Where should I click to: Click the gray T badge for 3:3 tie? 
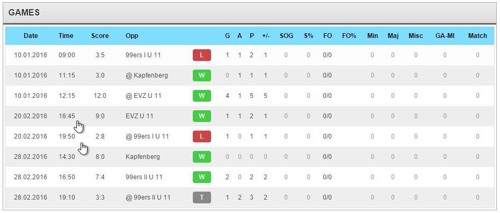(x=201, y=197)
